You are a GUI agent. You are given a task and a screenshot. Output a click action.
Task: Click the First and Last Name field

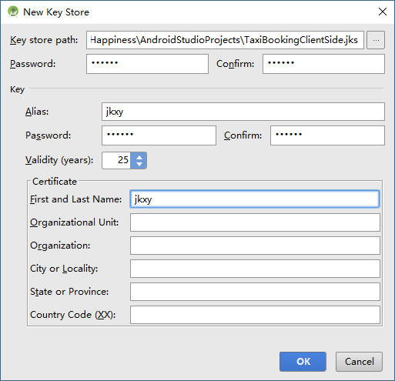[x=255, y=199]
